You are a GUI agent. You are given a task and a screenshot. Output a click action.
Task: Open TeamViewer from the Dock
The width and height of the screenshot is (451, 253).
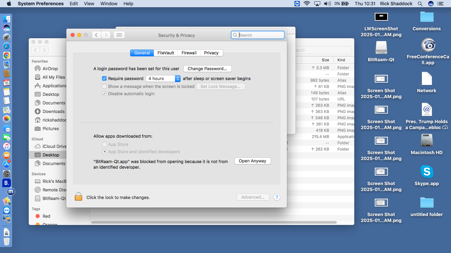(x=7, y=210)
